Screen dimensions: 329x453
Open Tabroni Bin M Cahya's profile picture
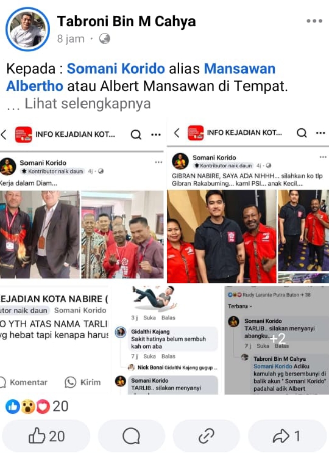tap(27, 29)
